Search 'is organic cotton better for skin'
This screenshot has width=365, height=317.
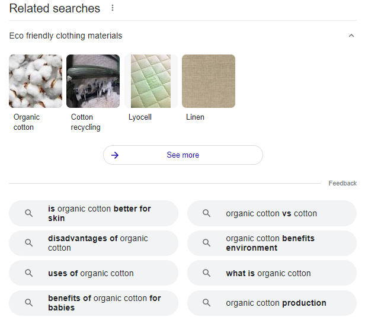(94, 213)
